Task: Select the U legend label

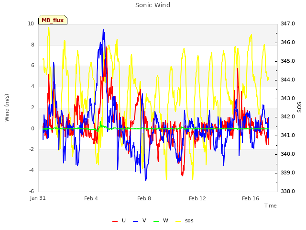Action: coord(124,220)
